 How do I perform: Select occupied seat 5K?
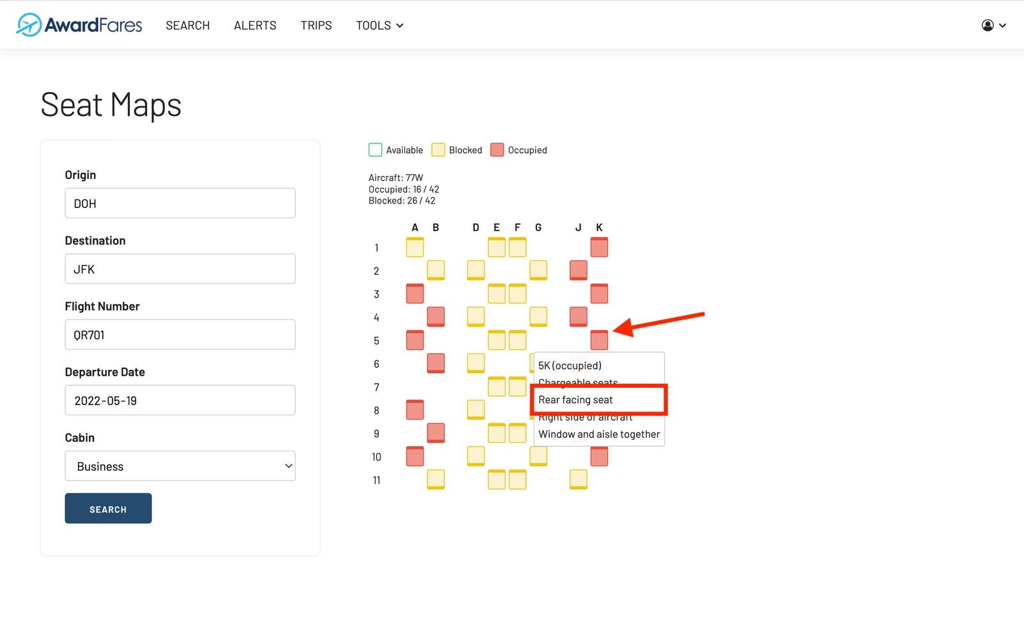pyautogui.click(x=599, y=340)
